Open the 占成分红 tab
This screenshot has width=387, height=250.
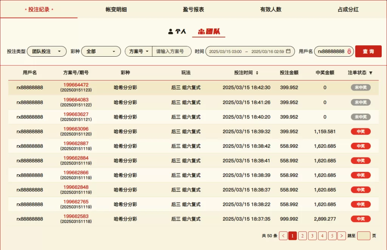point(348,9)
